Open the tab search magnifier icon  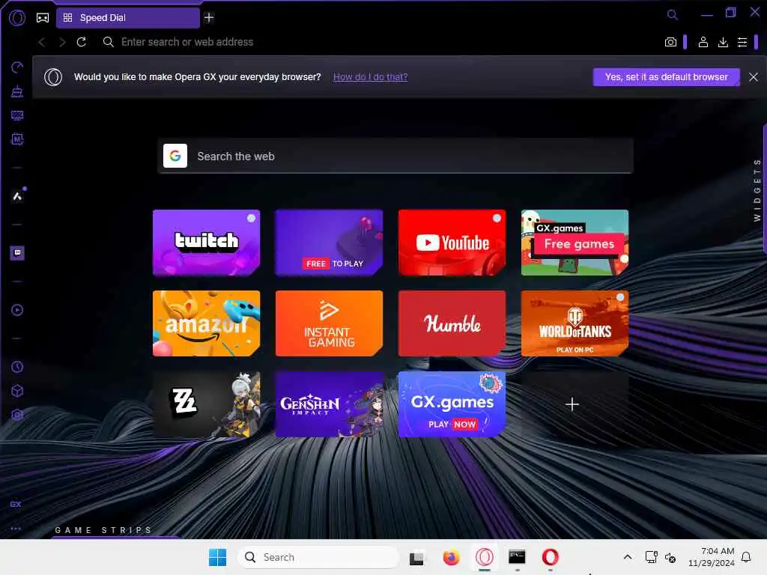(x=673, y=15)
